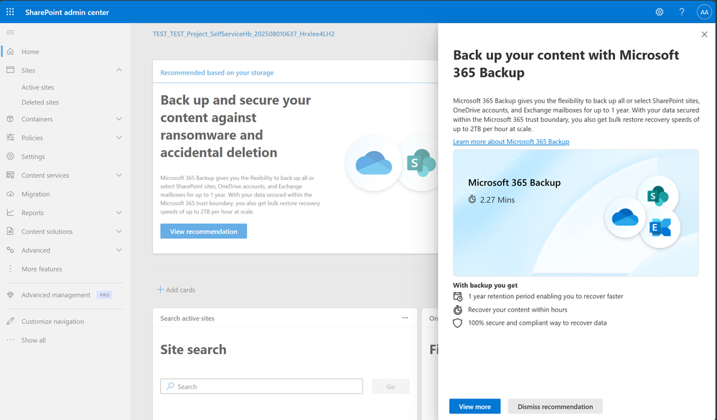Viewport: 717px width, 420px height.
Task: Click the Exchange icon in backup video
Action: point(660,227)
